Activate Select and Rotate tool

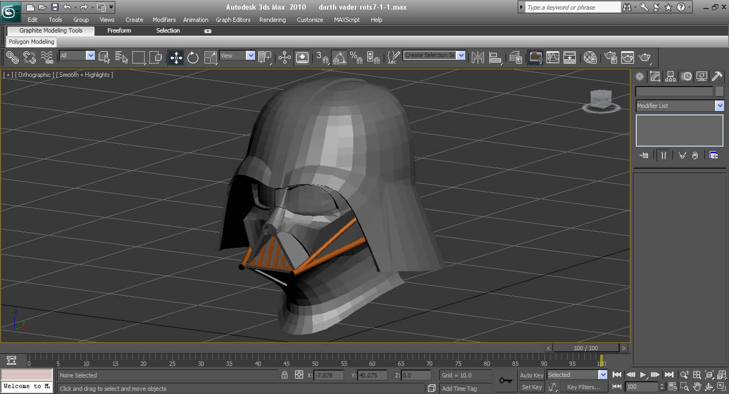tap(193, 57)
